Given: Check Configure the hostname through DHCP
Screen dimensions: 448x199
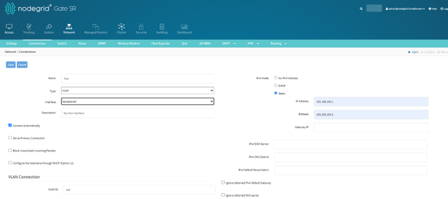Looking at the screenshot, I should [x=10, y=163].
